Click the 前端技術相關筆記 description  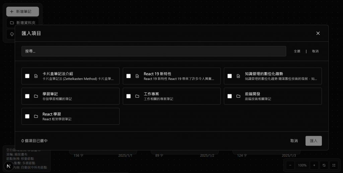click(258, 99)
